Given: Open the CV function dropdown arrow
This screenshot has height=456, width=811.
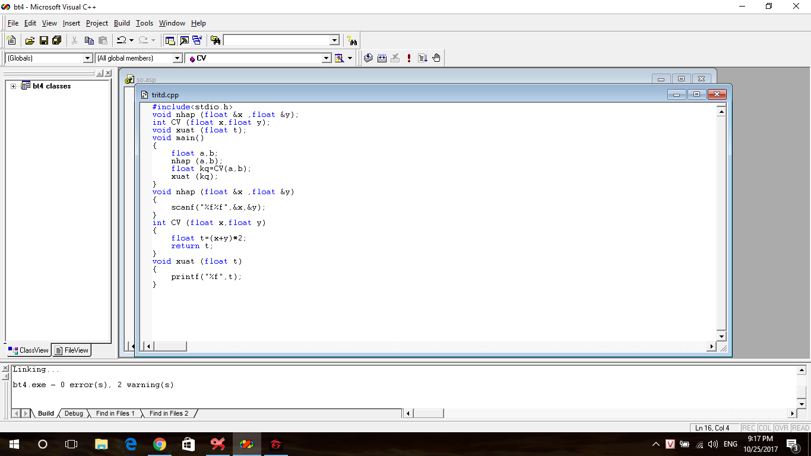Looking at the screenshot, I should (326, 58).
